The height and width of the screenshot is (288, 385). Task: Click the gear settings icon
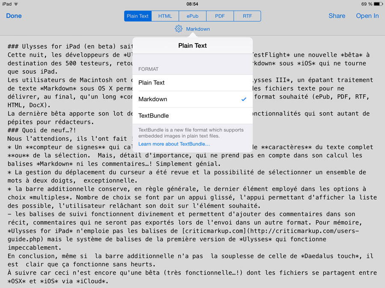pos(178,29)
